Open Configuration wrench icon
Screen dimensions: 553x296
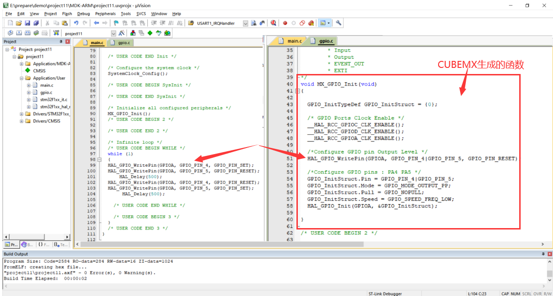338,23
